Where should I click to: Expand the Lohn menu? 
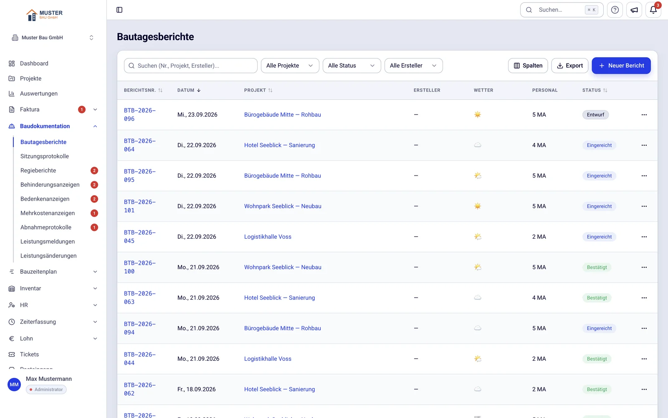coord(95,339)
